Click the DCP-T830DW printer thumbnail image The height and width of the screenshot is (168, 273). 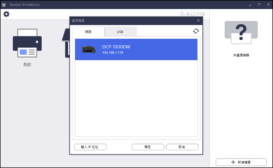(x=89, y=49)
